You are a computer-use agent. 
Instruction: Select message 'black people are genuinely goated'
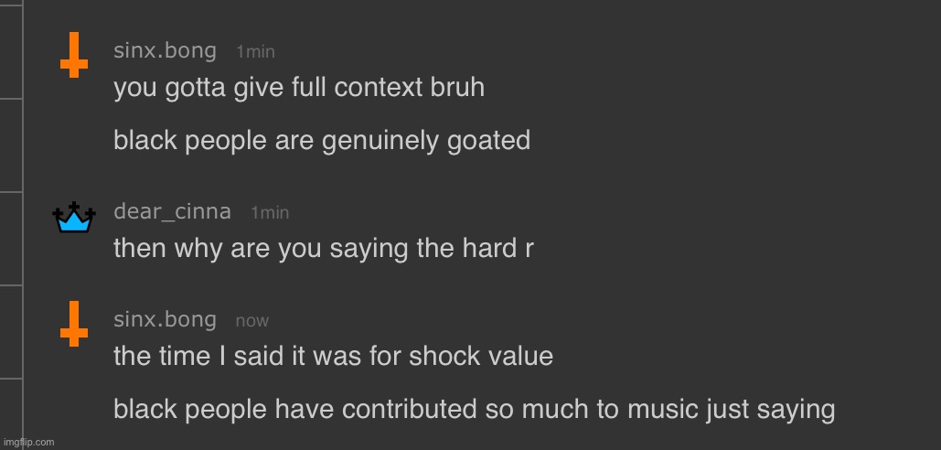coord(322,141)
